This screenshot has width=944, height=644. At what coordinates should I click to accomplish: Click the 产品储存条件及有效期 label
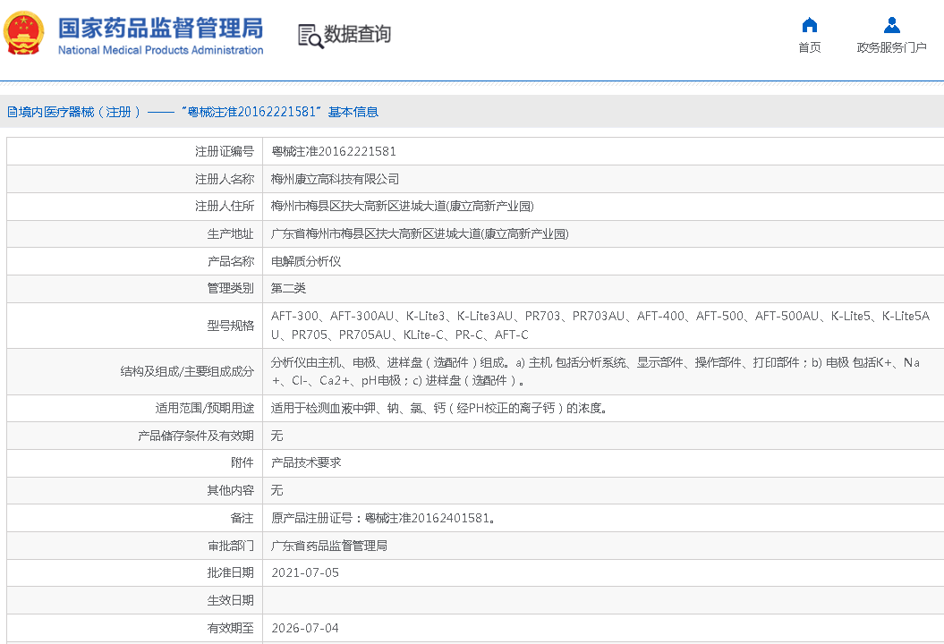tap(196, 436)
